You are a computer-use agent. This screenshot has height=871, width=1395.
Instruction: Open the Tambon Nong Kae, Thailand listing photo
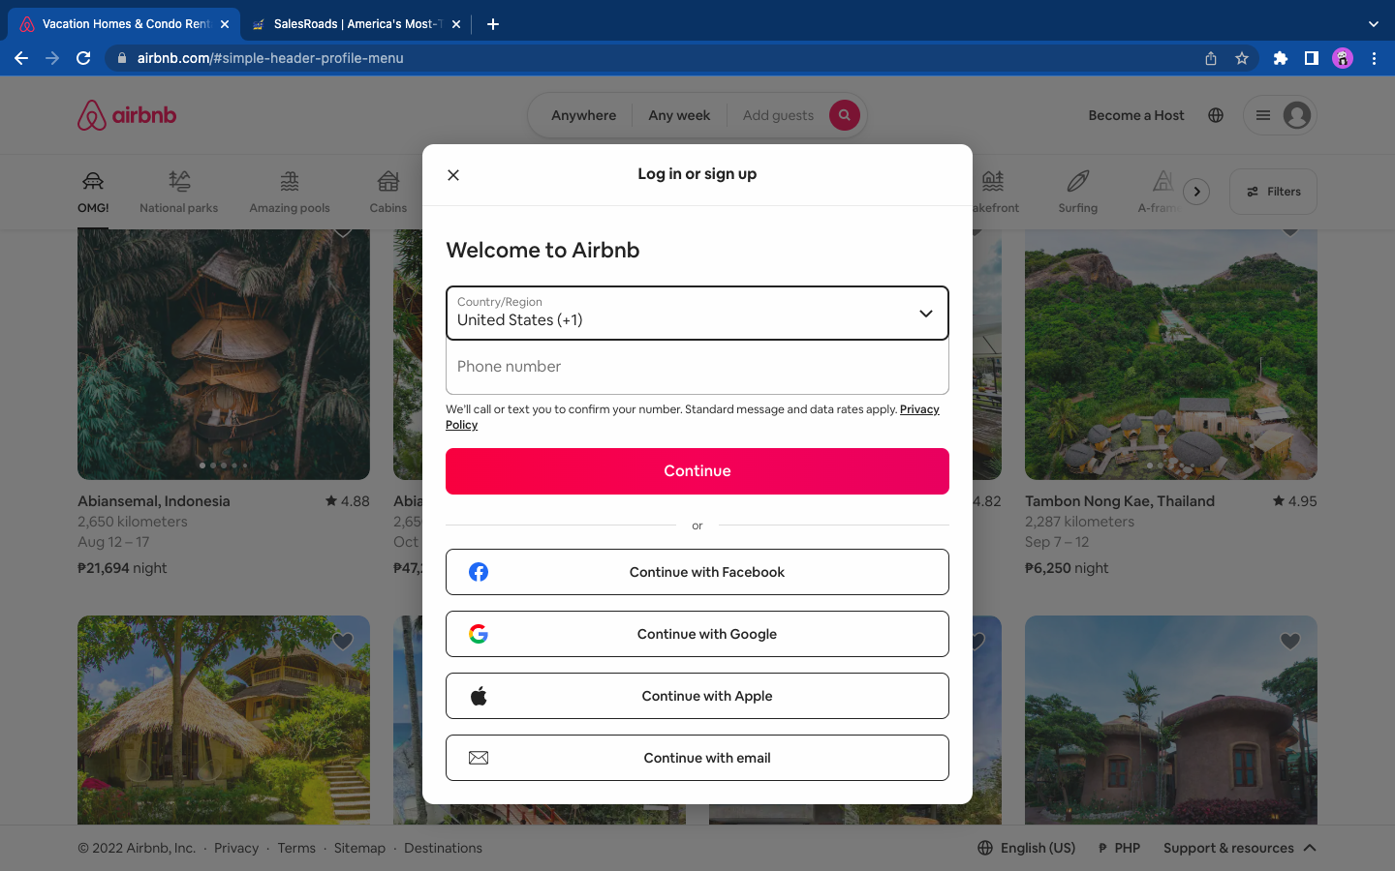coord(1171,354)
